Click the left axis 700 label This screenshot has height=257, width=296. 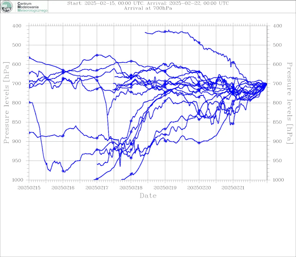pyautogui.click(x=17, y=84)
